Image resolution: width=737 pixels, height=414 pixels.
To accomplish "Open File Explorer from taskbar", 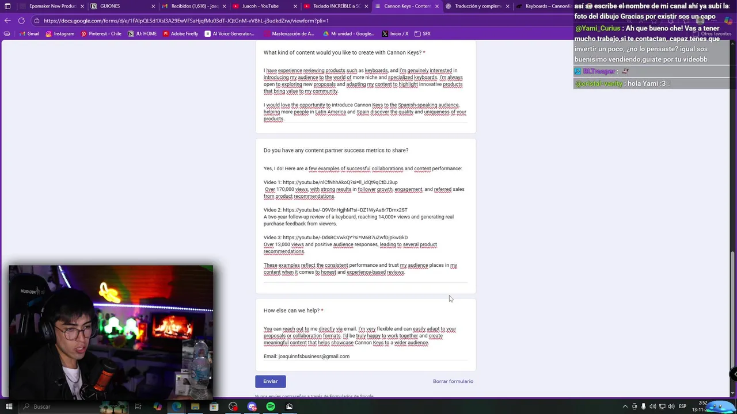I will tap(195, 407).
